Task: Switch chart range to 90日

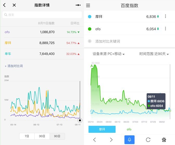Action: click(57, 136)
